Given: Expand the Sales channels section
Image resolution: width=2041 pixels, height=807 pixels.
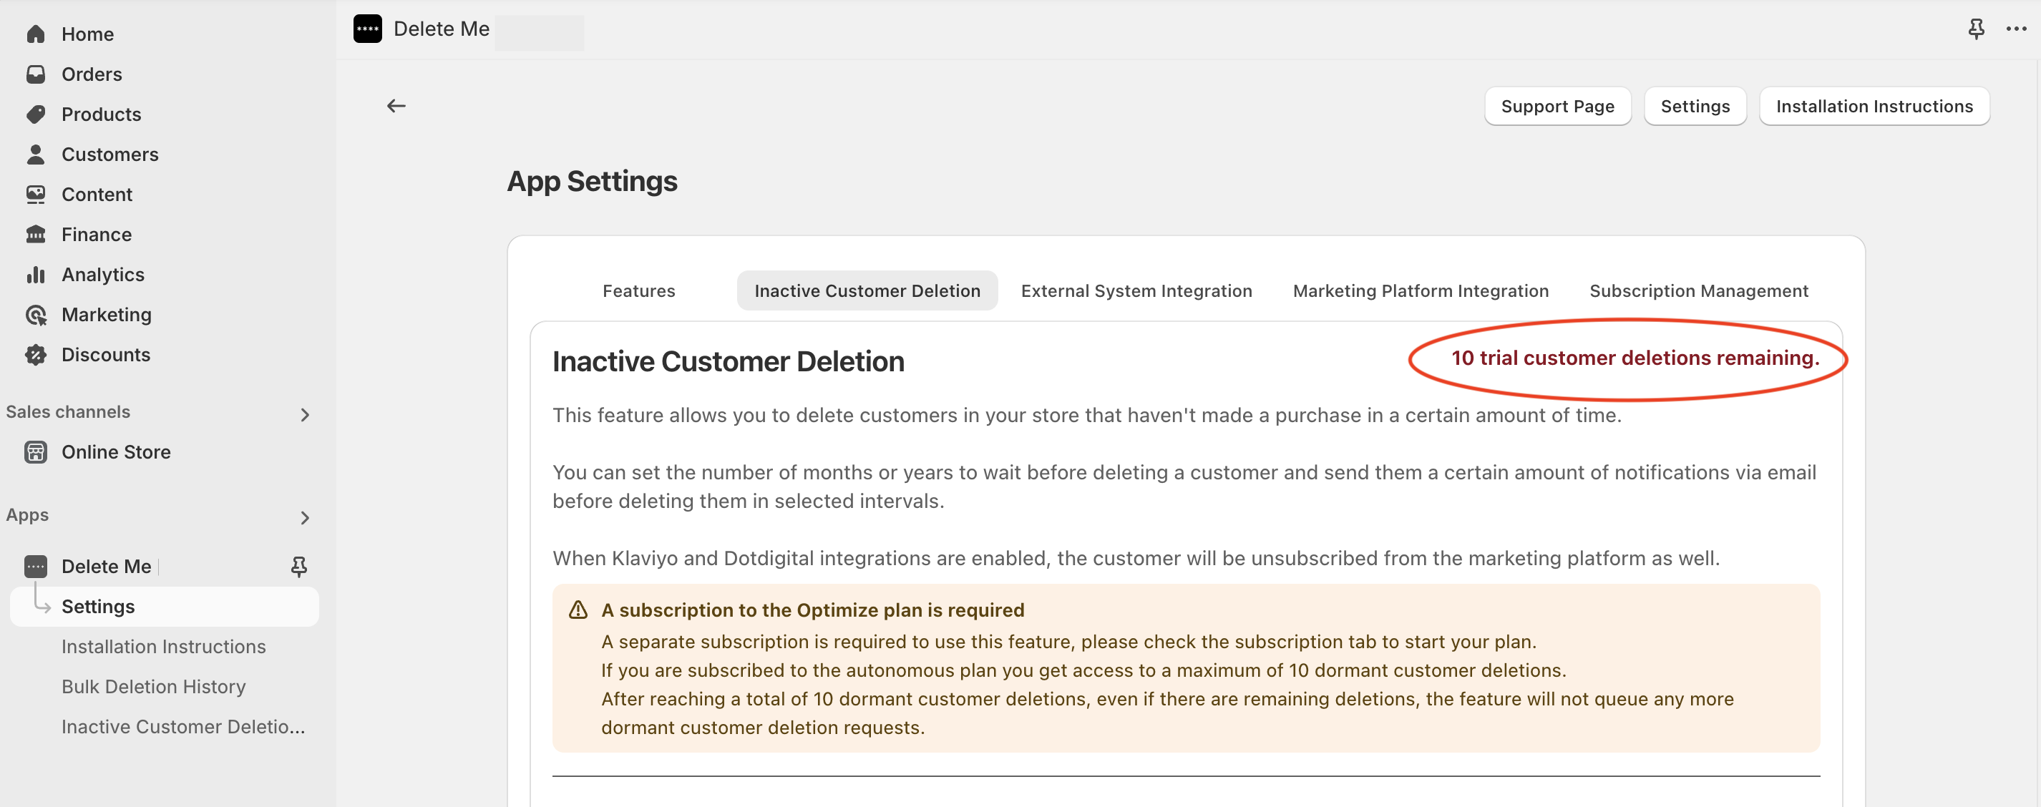Looking at the screenshot, I should coord(305,415).
